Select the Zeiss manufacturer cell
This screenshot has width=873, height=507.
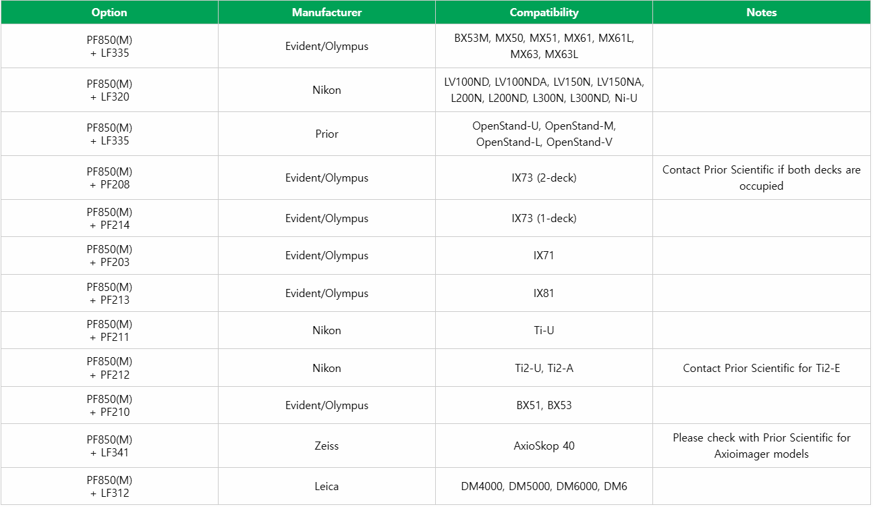click(327, 446)
